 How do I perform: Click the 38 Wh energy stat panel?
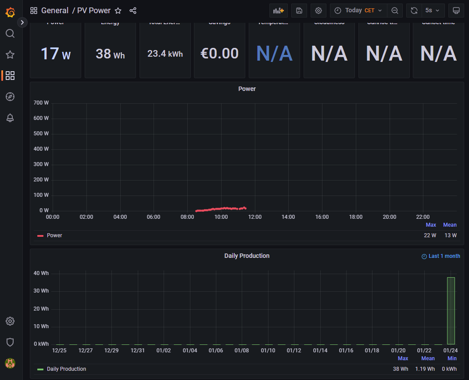coord(110,51)
